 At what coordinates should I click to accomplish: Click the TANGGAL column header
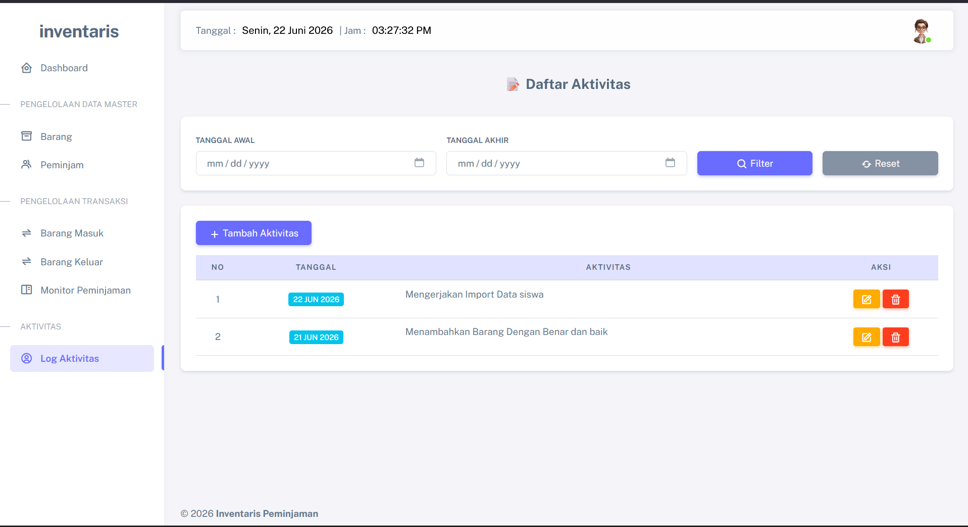click(x=316, y=267)
